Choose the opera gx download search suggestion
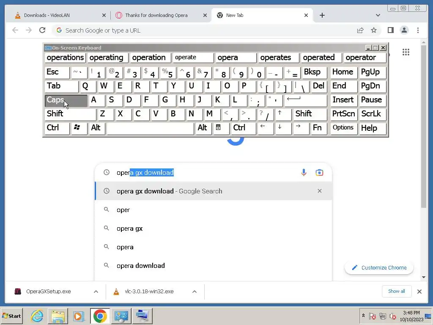 click(213, 191)
